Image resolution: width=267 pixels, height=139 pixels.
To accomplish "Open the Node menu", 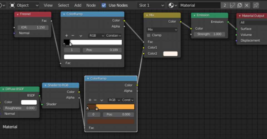I will point(91,6).
